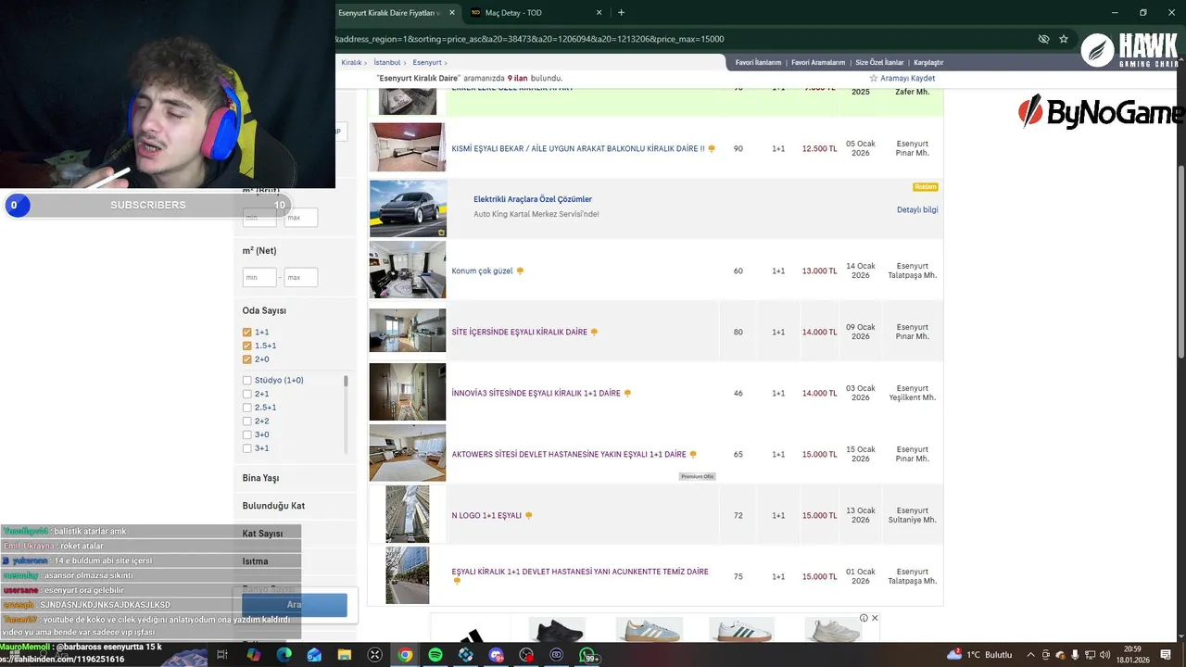Click the m² (Net) max input field
The height and width of the screenshot is (667, 1186).
301,277
